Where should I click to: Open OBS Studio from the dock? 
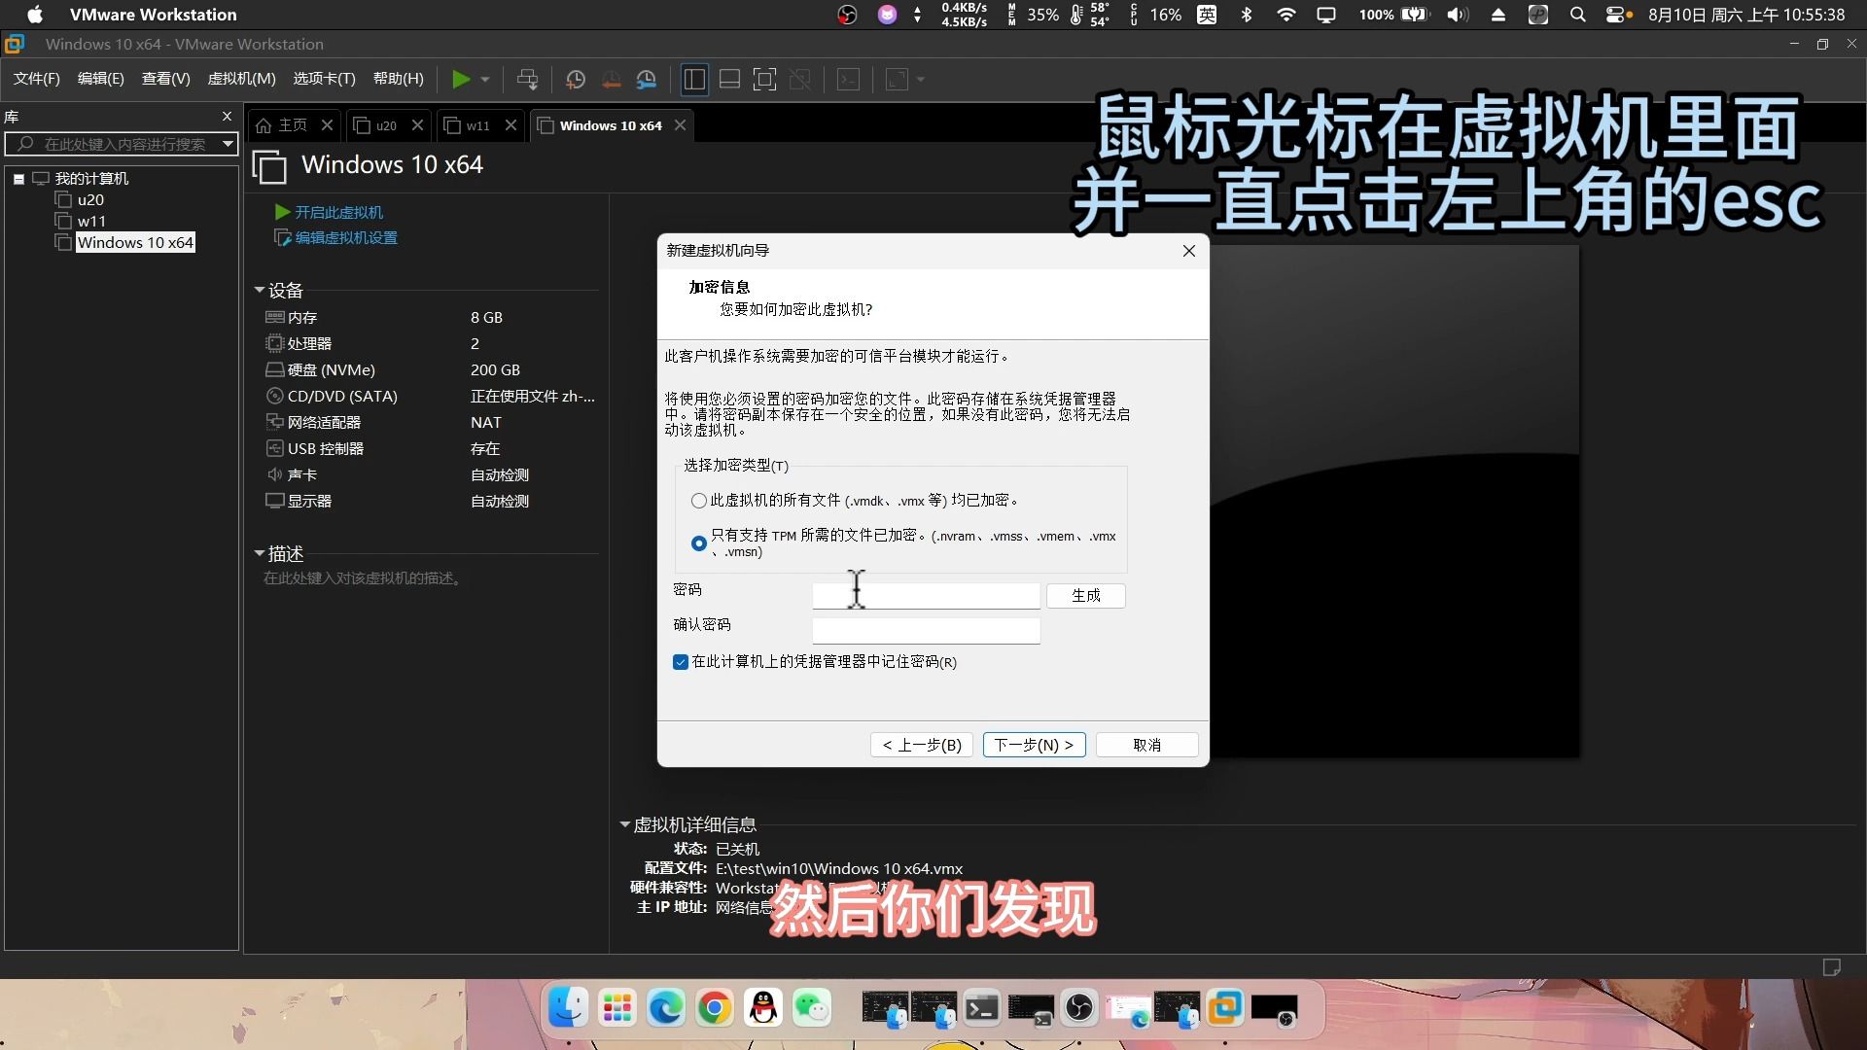(x=1079, y=1008)
